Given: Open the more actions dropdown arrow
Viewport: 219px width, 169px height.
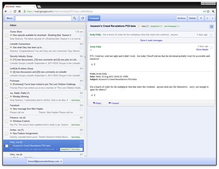Looking at the screenshot, I should coord(201,18).
